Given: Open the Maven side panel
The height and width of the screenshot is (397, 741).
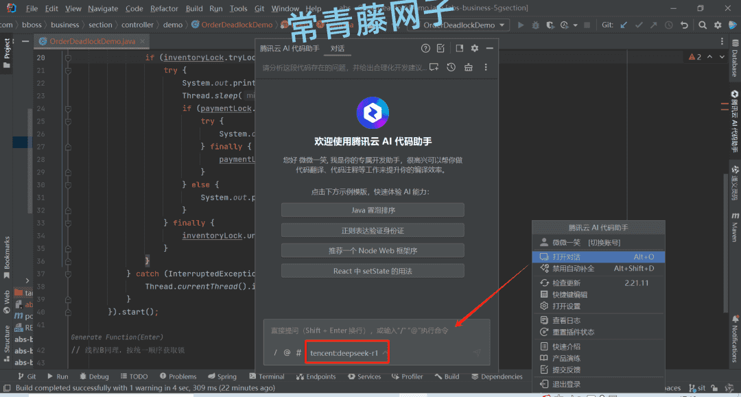Looking at the screenshot, I should (735, 227).
